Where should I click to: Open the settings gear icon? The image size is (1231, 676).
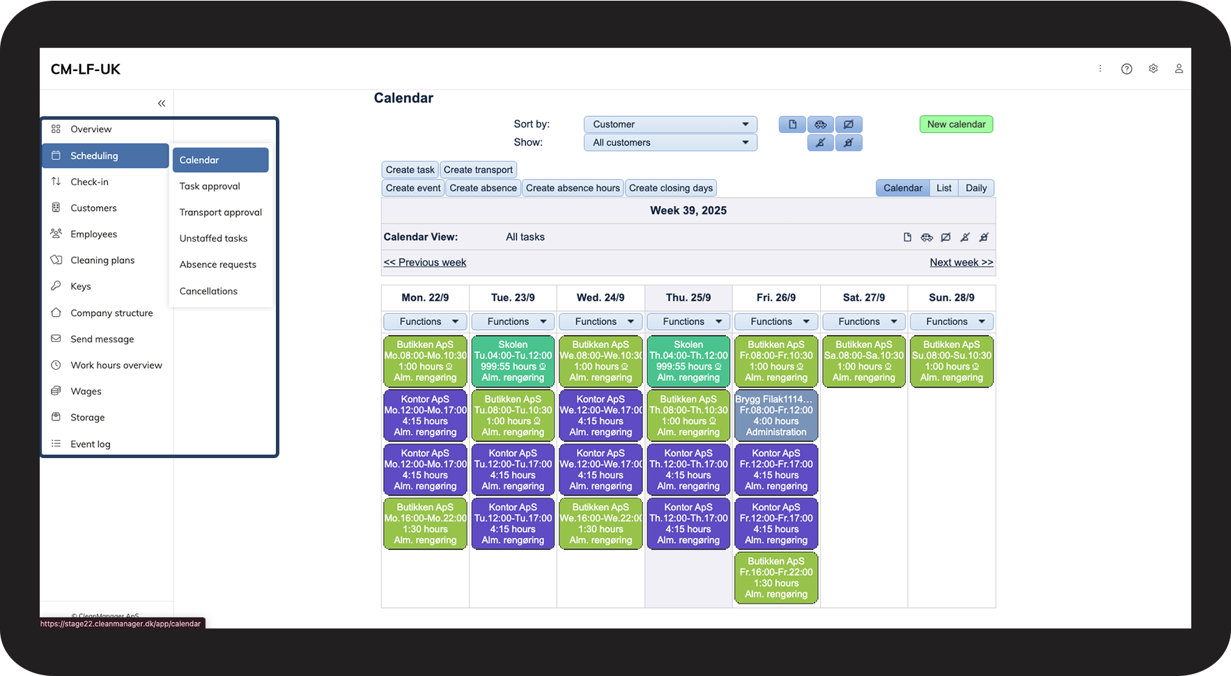click(1153, 69)
